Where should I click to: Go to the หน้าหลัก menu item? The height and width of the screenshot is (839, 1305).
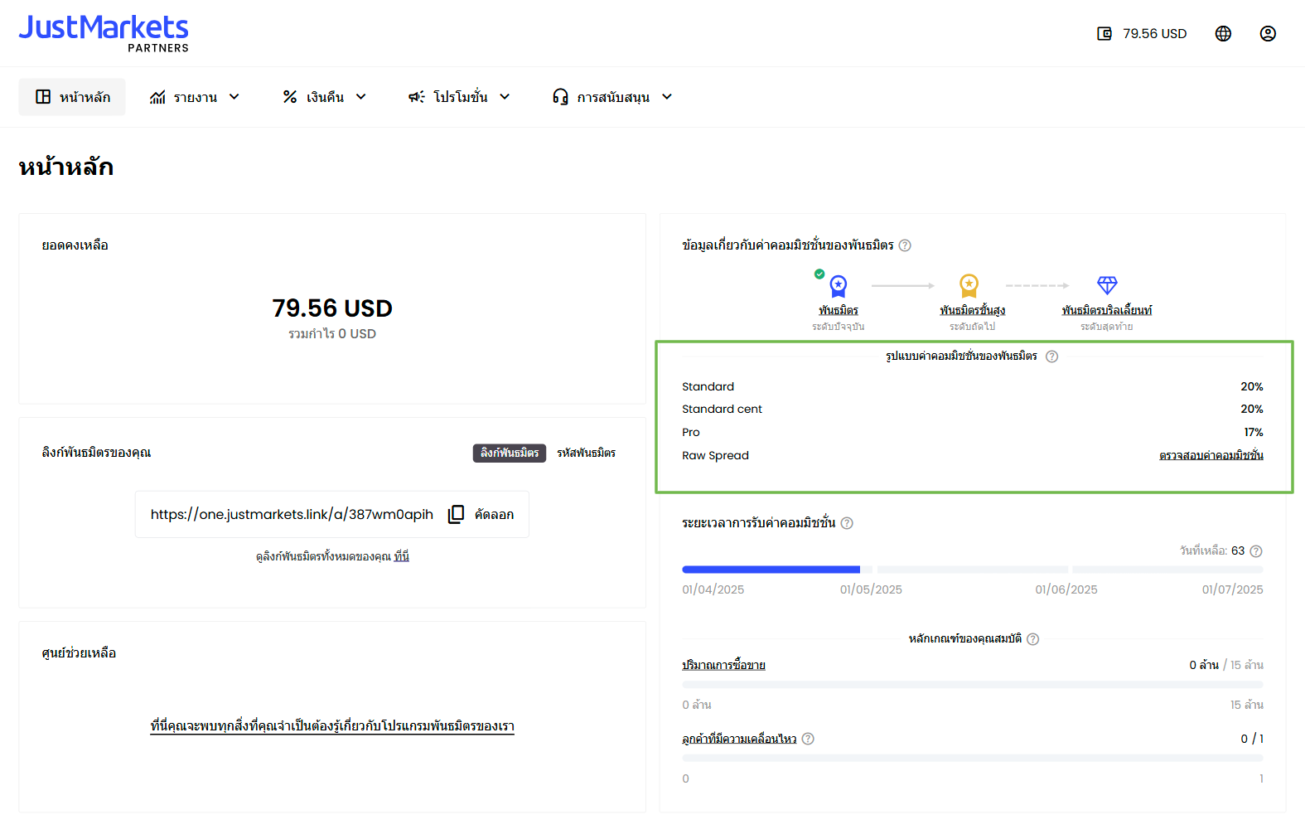72,97
